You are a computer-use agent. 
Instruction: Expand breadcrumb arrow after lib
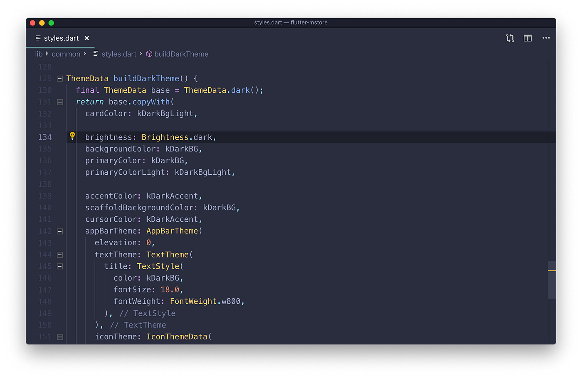click(47, 54)
